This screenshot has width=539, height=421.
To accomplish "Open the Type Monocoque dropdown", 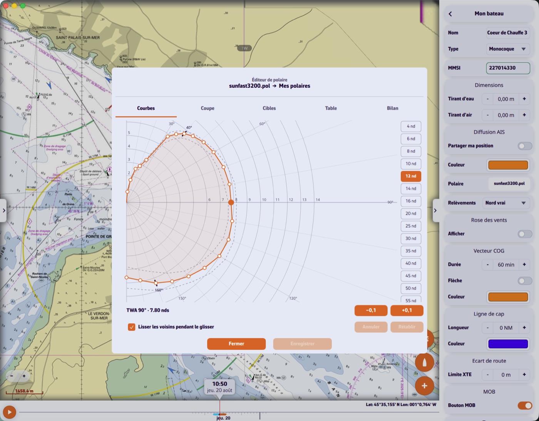I will coord(508,49).
